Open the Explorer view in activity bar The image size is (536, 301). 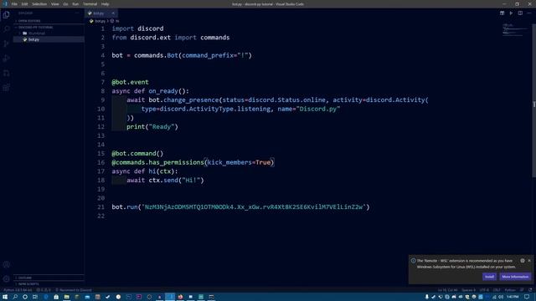(6, 15)
